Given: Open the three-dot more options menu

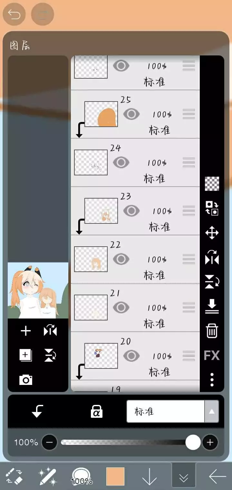Looking at the screenshot, I should click(212, 380).
